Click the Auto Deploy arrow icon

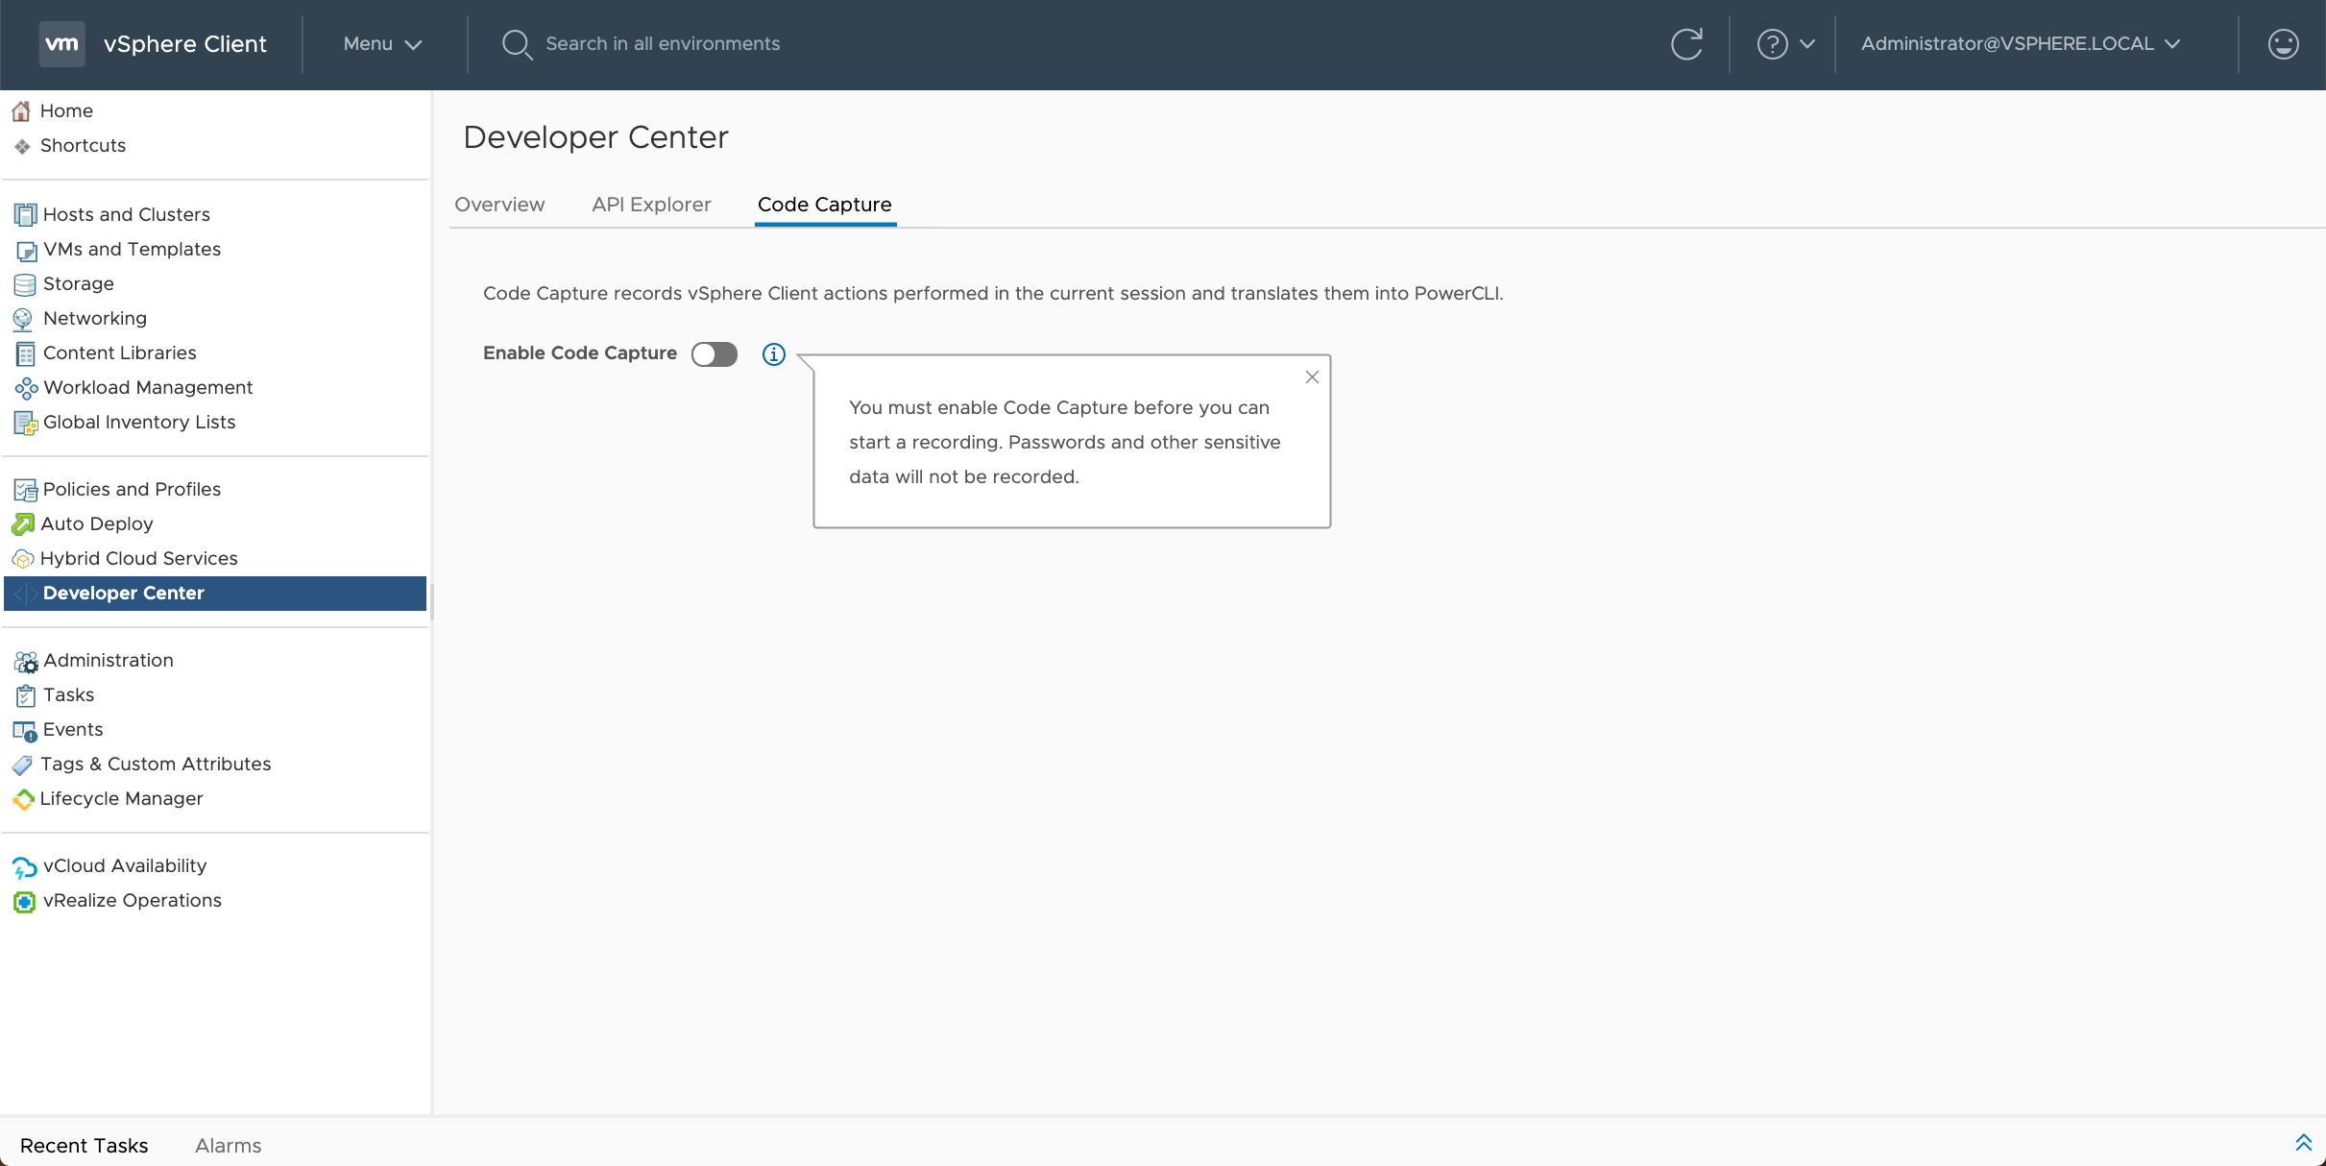pos(23,524)
